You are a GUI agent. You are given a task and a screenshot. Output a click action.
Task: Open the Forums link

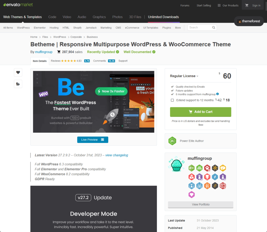tap(185, 5)
